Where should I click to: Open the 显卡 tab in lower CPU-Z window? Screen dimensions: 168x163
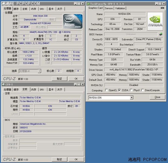tap(51, 89)
